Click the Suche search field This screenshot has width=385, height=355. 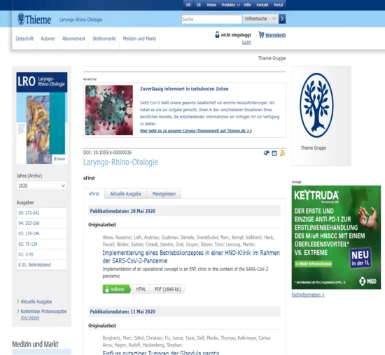tap(211, 19)
